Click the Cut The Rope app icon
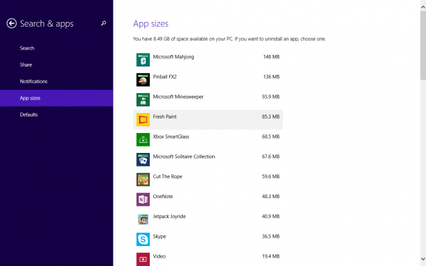The height and width of the screenshot is (266, 426). point(143,179)
